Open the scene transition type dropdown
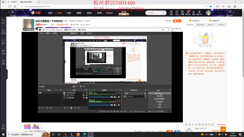The image size is (244, 137). click(x=134, y=93)
